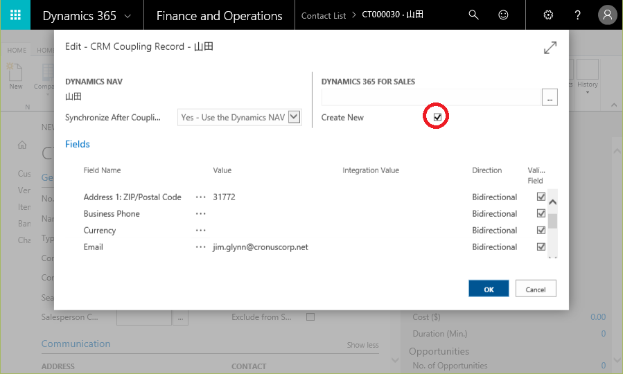Open ellipsis for Business Phone row
Viewport: 623px width, 374px height.
(201, 214)
